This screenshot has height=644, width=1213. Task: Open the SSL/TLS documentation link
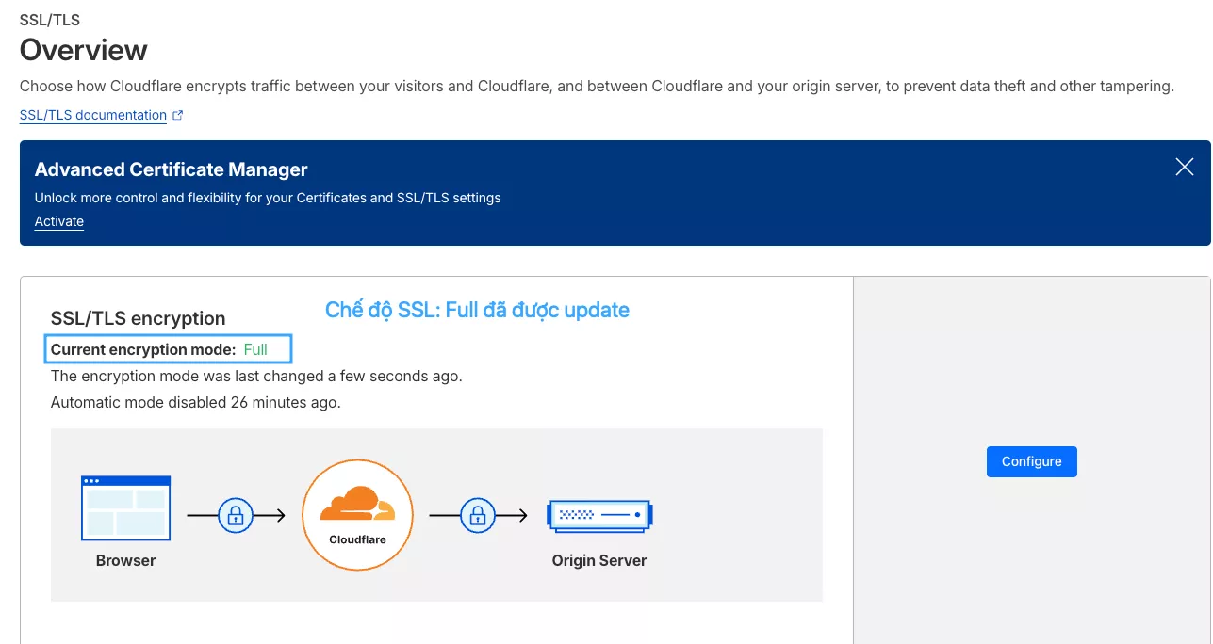[92, 114]
